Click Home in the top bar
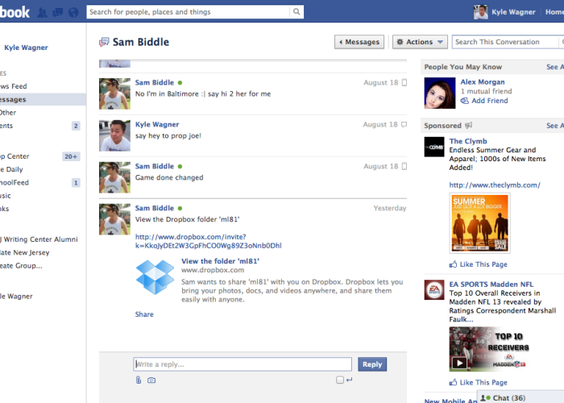The image size is (564, 403). (x=554, y=12)
